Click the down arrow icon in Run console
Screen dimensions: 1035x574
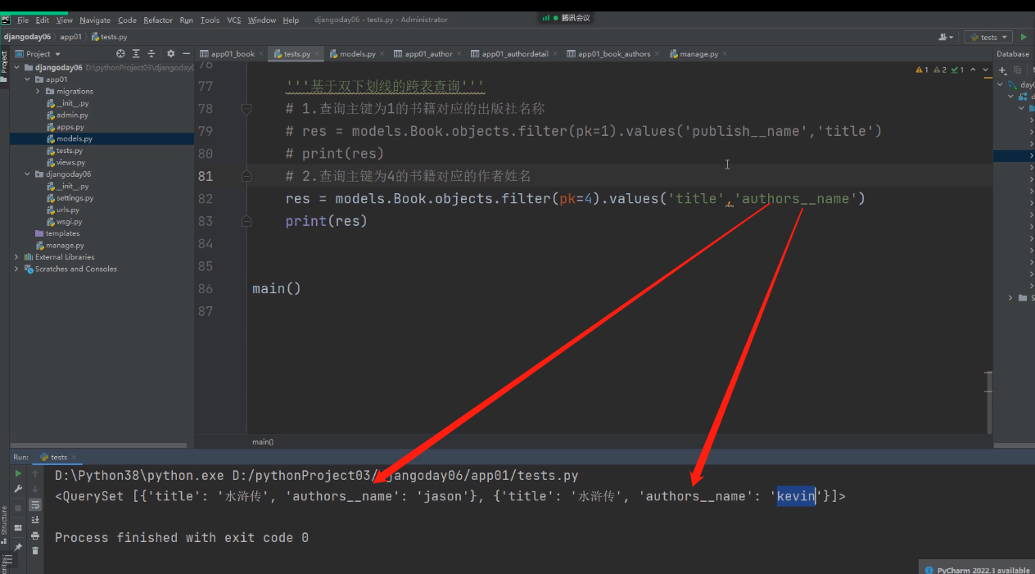point(35,489)
